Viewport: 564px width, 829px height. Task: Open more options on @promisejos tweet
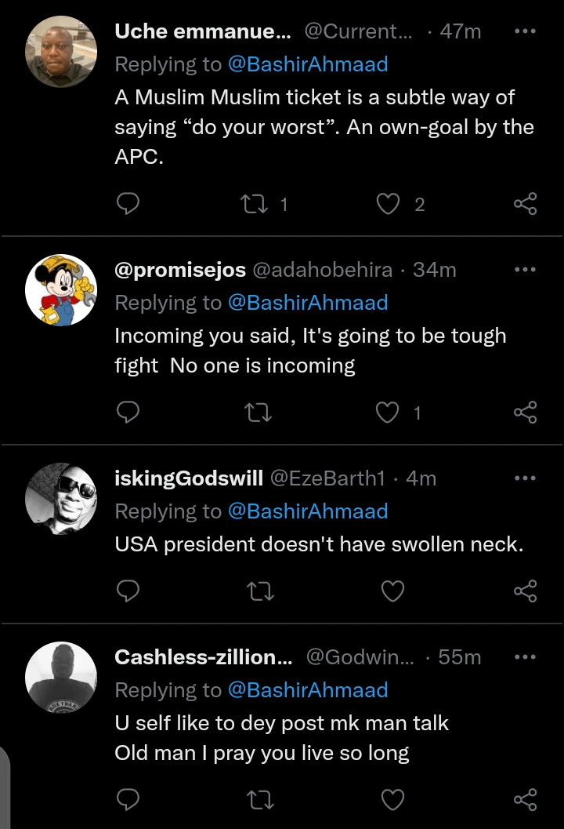tap(524, 270)
